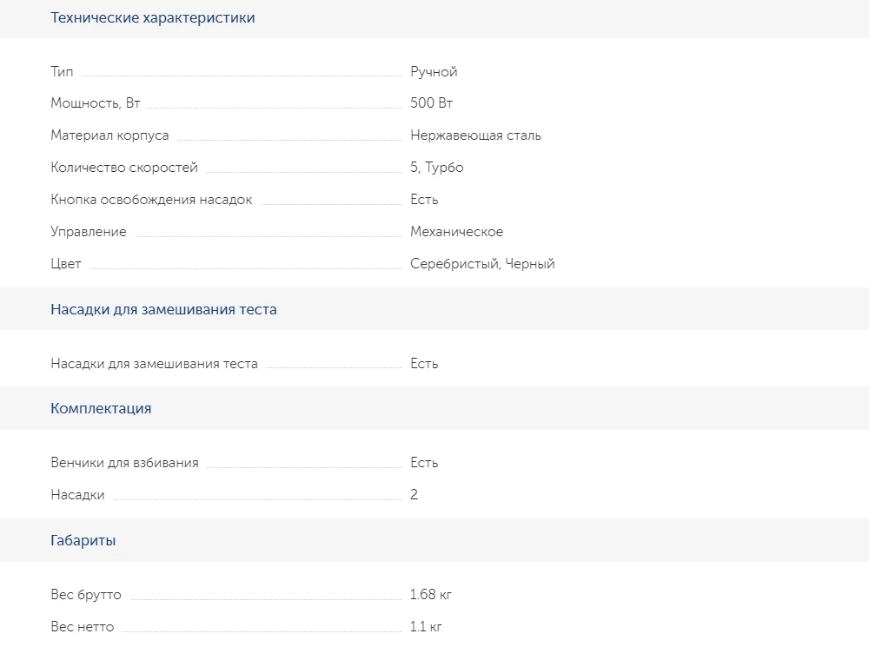The image size is (869, 660).
Task: Click the color value "Серебристый, Черный"
Action: tap(482, 263)
